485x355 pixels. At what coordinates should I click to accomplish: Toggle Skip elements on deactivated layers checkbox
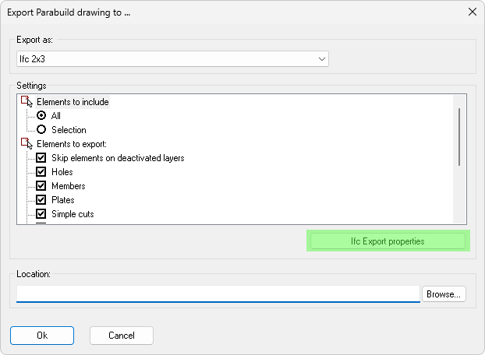[41, 158]
